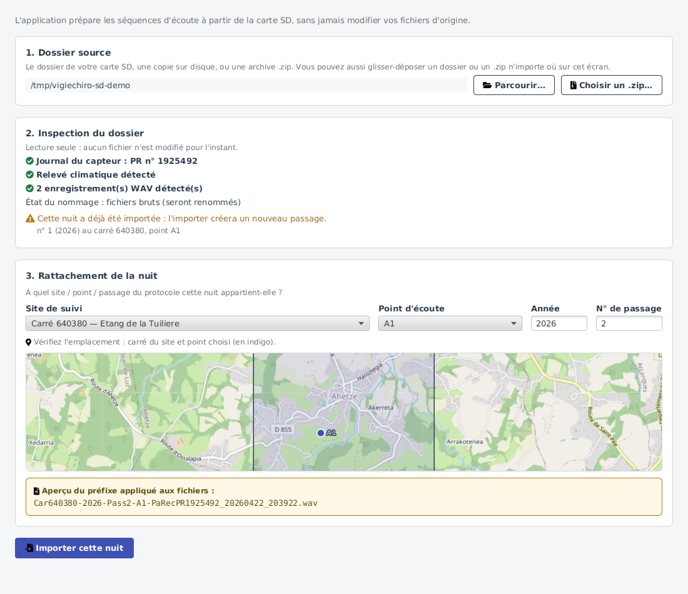Click the Choisir un .zip button
Screen dimensions: 688x594
[x=611, y=85]
